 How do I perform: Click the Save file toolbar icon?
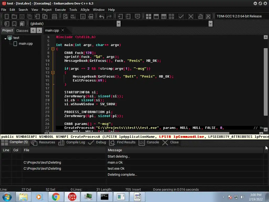tap(22, 17)
